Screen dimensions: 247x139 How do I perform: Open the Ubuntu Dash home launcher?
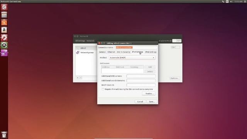point(4,7)
